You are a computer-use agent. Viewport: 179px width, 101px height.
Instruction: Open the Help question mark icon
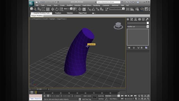click(x=138, y=2)
